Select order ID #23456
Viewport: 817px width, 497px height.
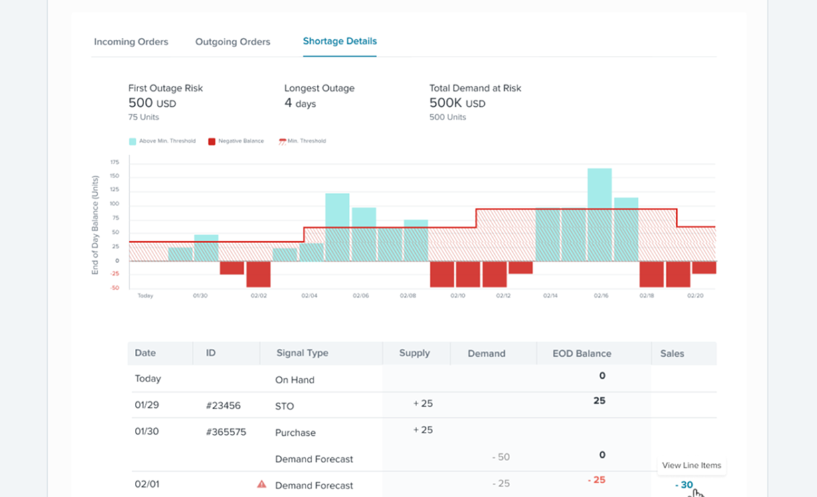(223, 405)
